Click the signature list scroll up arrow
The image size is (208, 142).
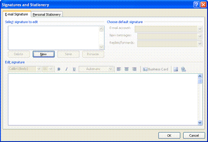point(101,29)
